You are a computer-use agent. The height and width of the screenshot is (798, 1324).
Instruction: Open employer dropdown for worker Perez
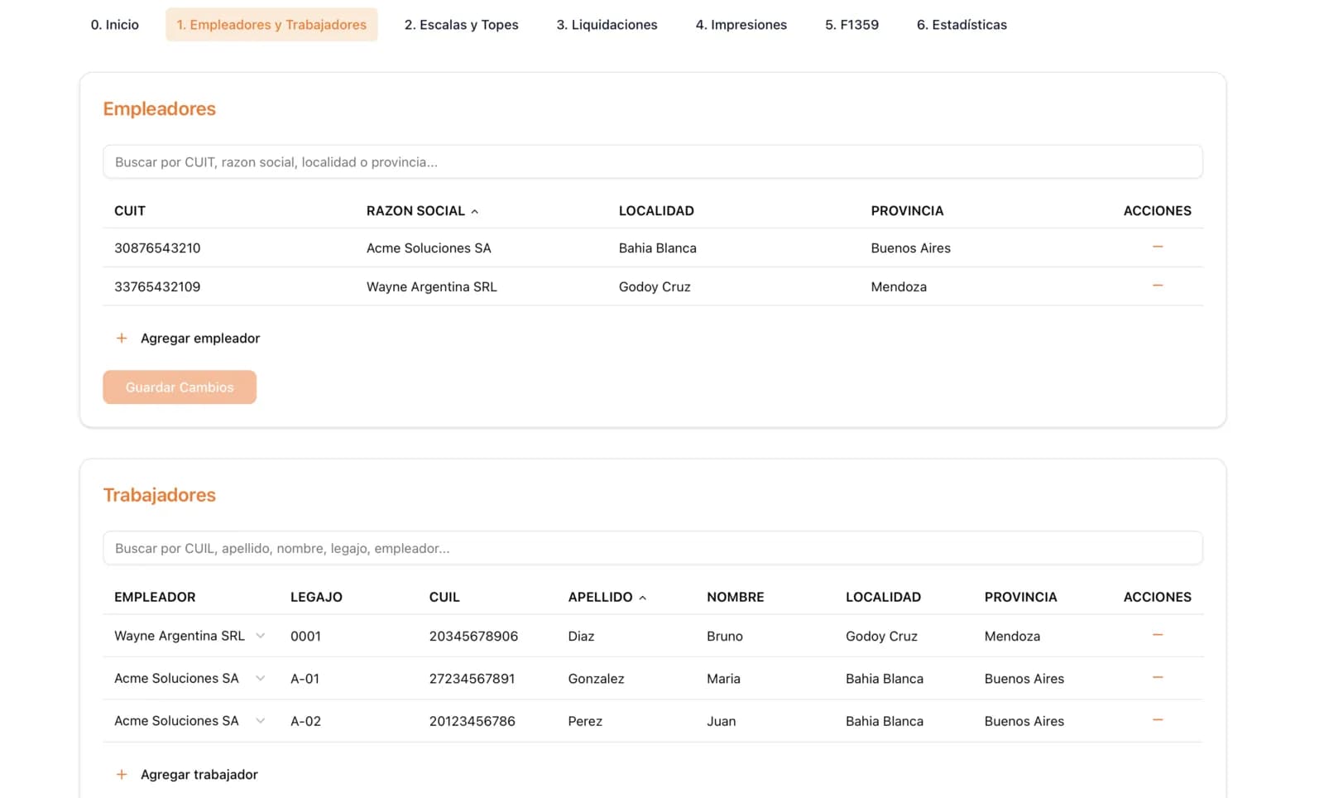[x=261, y=721]
